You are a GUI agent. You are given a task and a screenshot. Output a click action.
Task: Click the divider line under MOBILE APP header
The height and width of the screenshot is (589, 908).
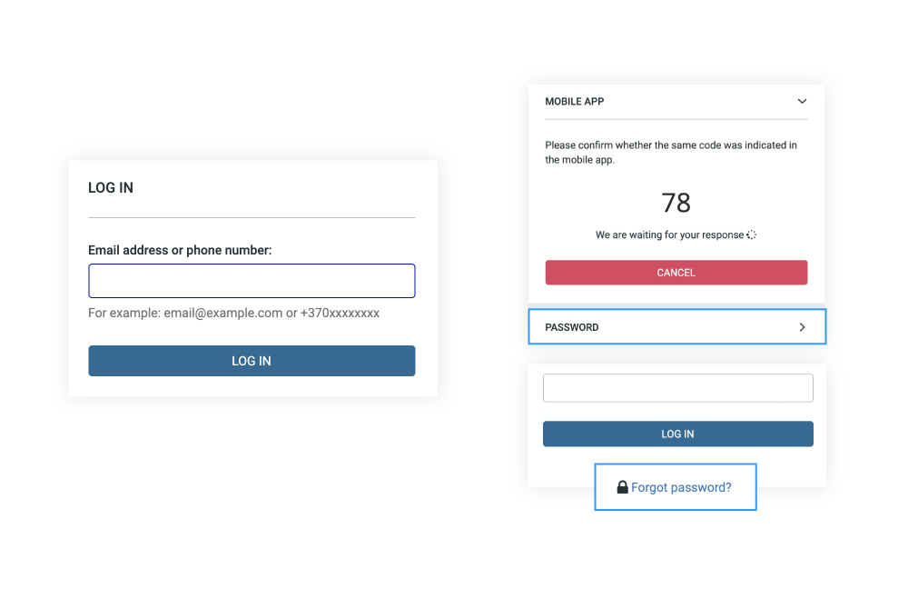(x=676, y=119)
